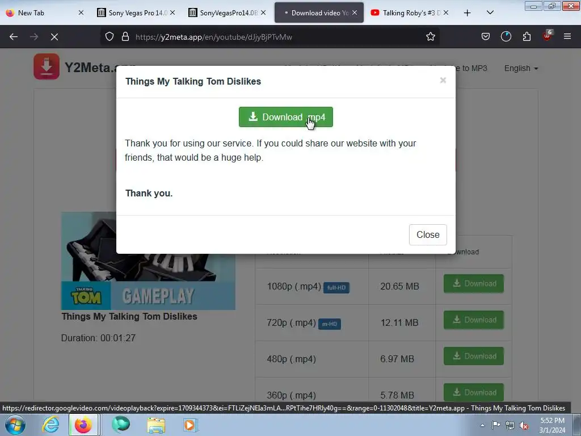Close the dialog with the Close button
The image size is (581, 436).
point(428,234)
